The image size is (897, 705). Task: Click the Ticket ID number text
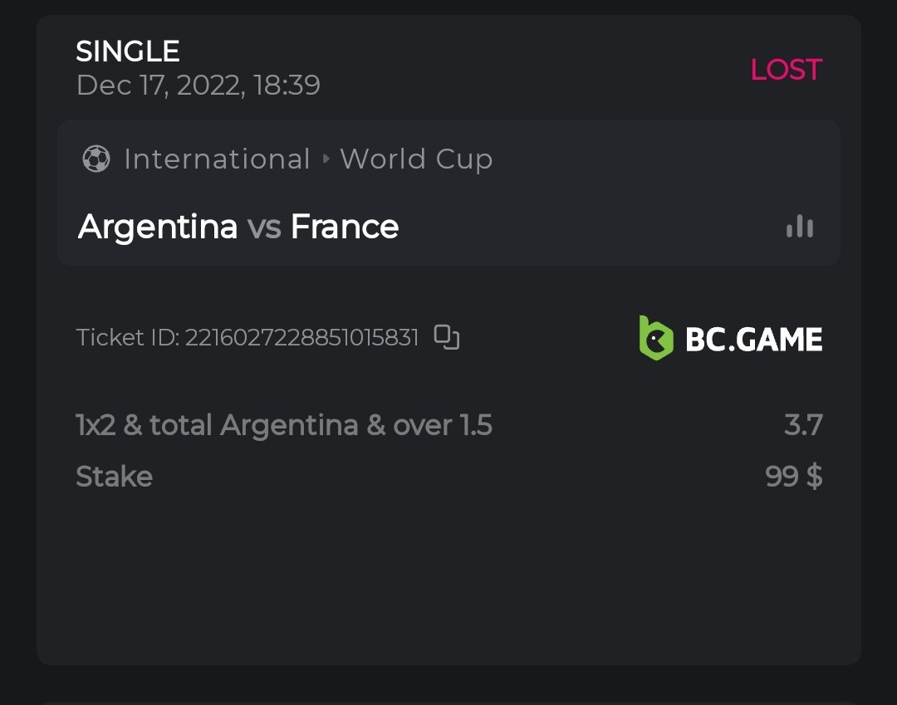(301, 337)
